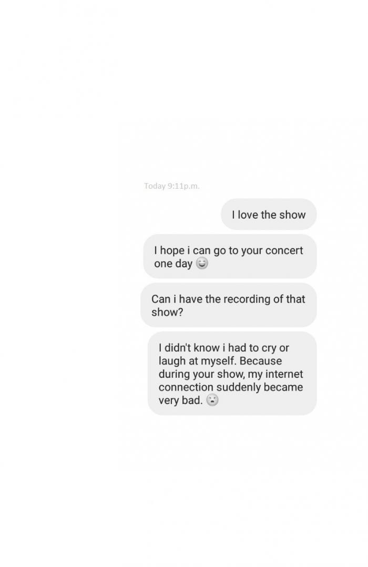Image resolution: width=368 pixels, height=567 pixels.
Task: Click the word "hope" in the second message
Action: click(172, 251)
